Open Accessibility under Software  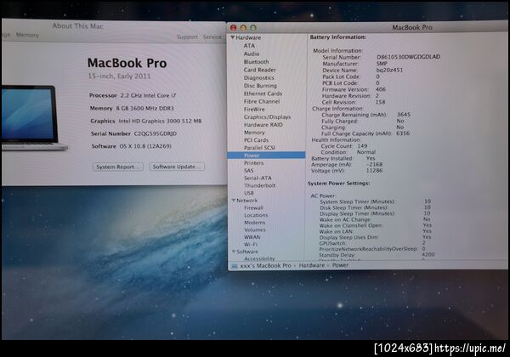[259, 258]
